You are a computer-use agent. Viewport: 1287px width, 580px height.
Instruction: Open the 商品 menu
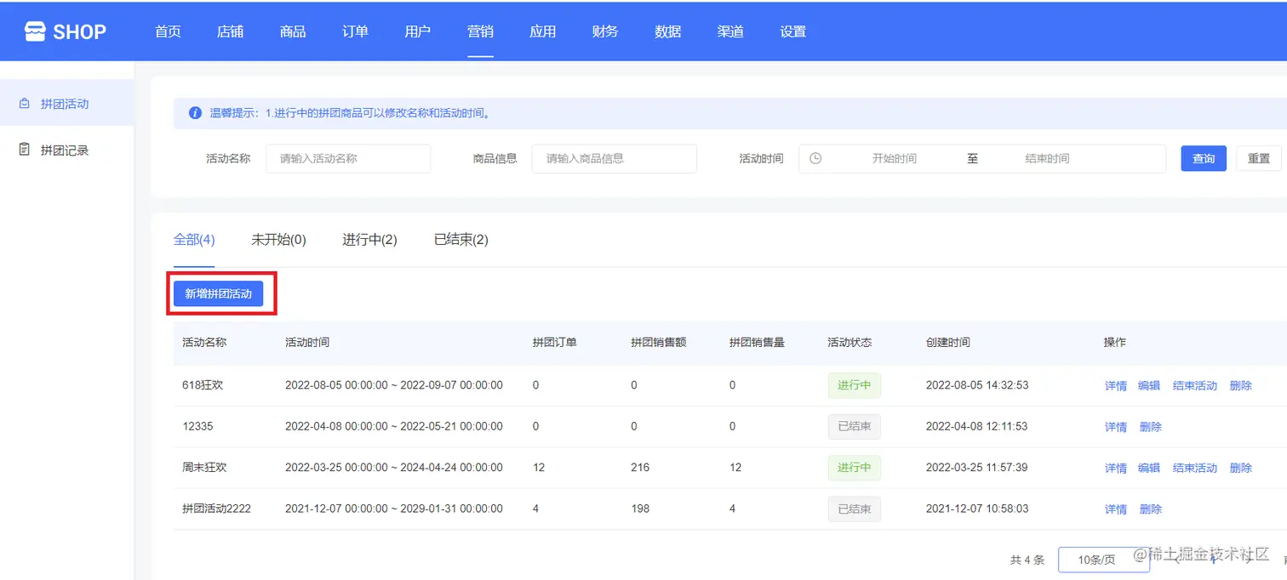point(293,31)
